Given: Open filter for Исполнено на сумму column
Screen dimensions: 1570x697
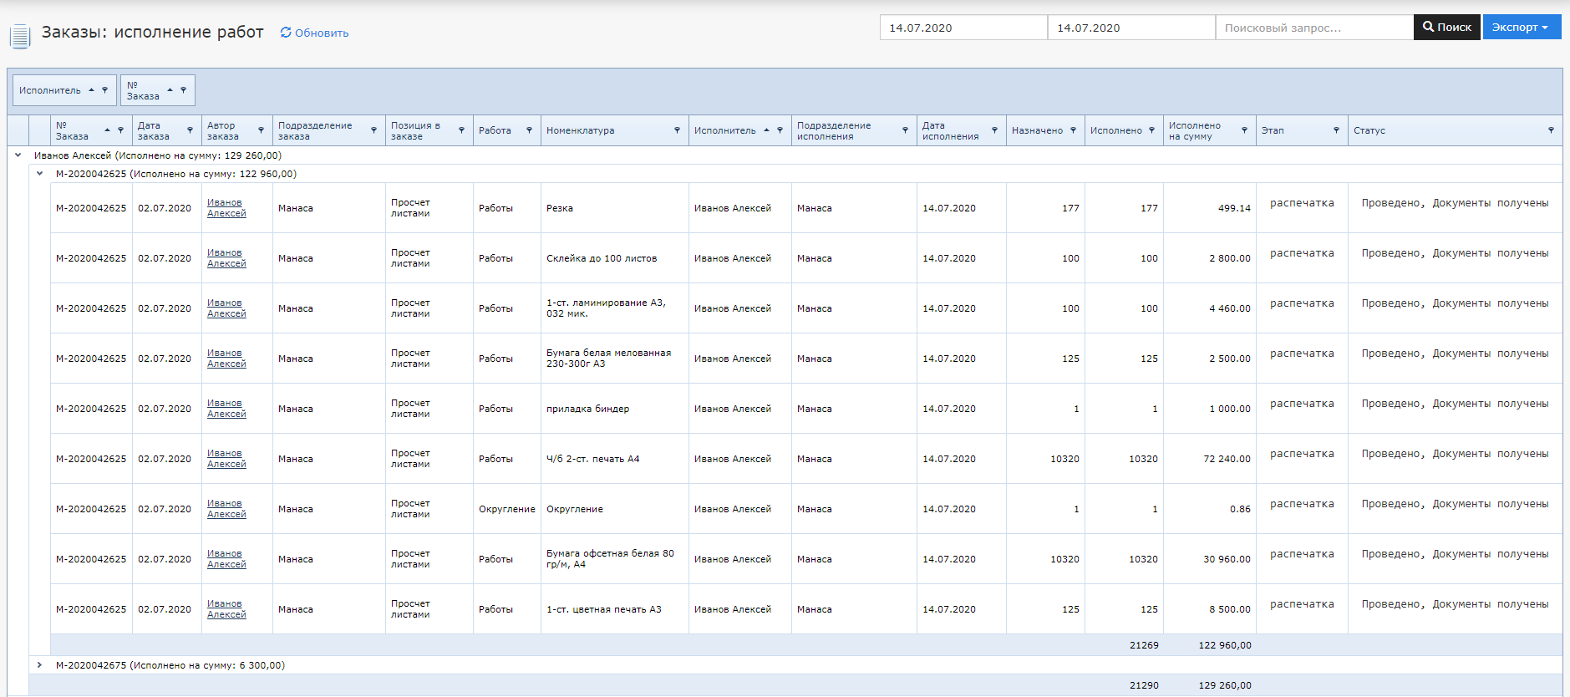Looking at the screenshot, I should click(x=1245, y=130).
